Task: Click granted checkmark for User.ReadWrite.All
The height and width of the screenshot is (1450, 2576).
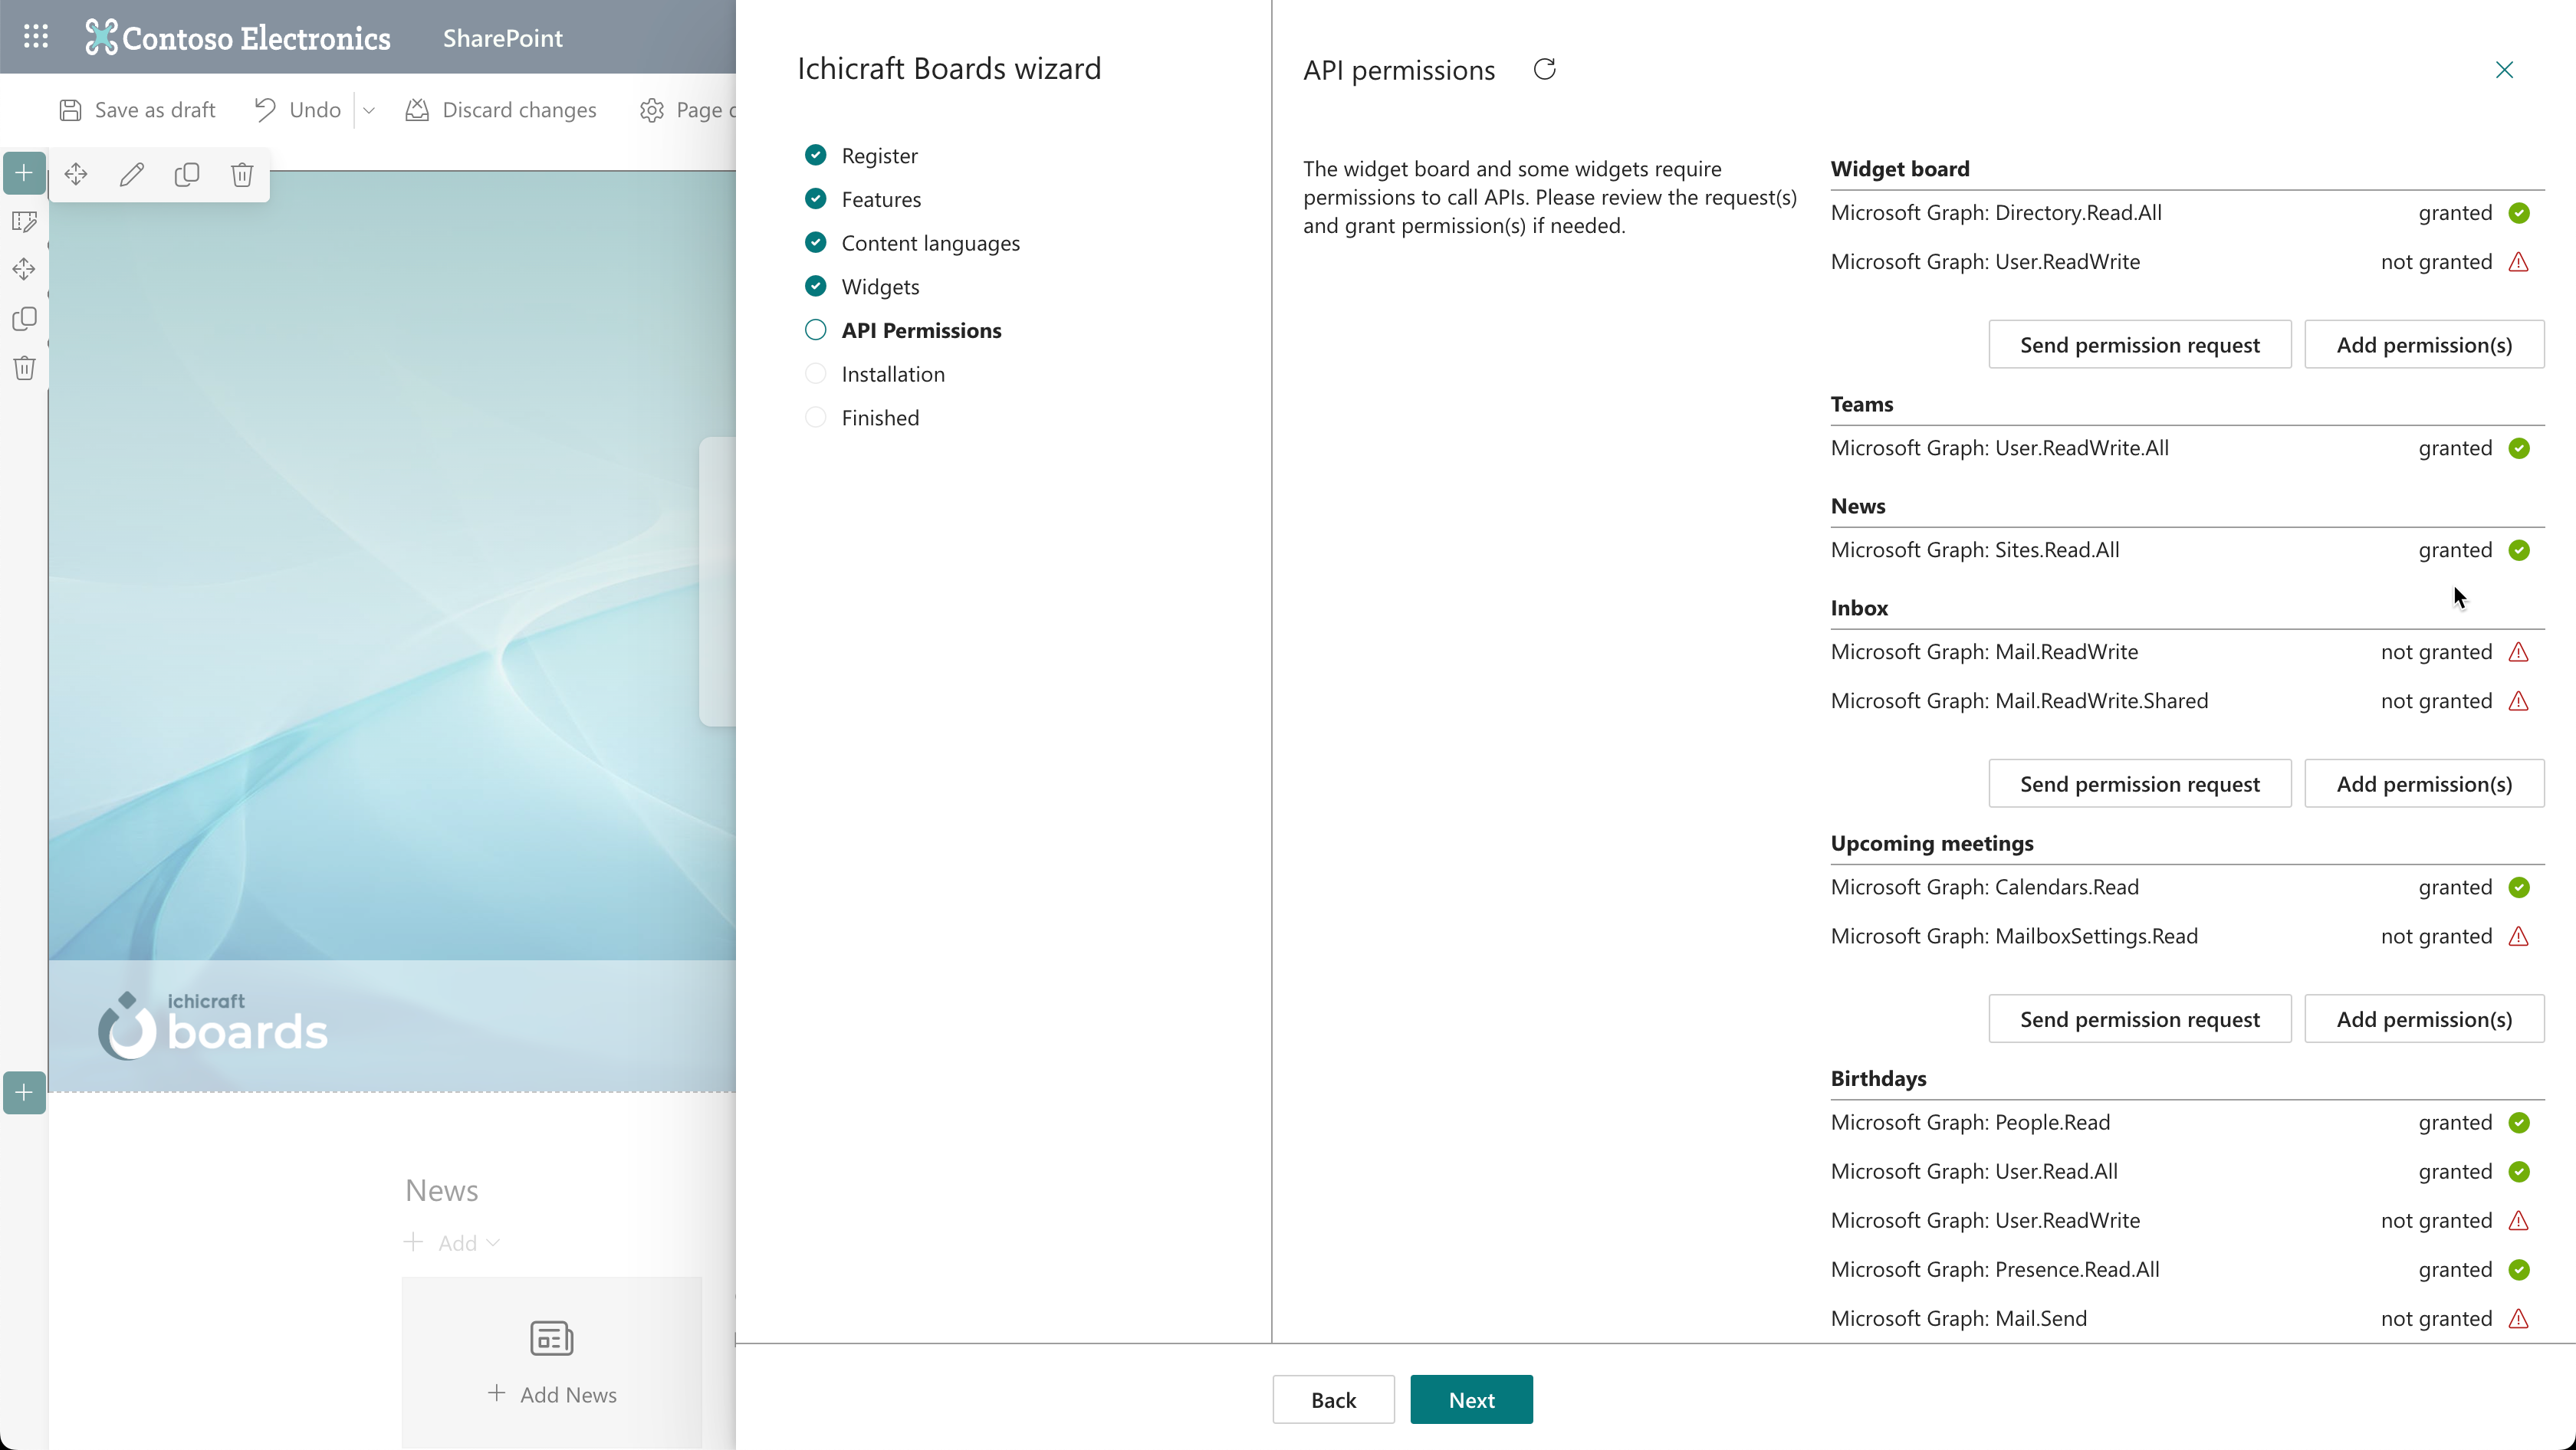Action: coord(2520,448)
